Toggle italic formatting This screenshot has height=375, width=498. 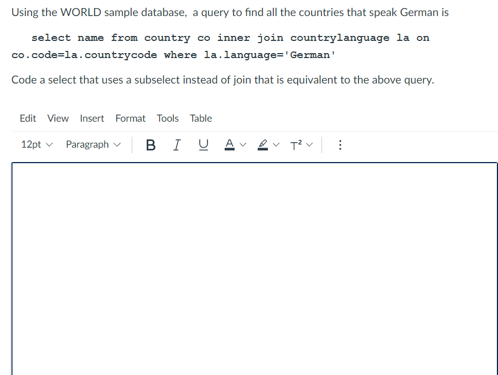(177, 145)
